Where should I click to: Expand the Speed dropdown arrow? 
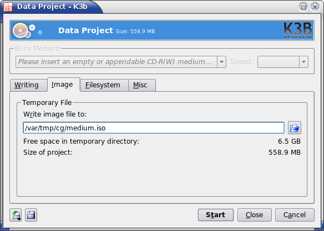(304, 62)
